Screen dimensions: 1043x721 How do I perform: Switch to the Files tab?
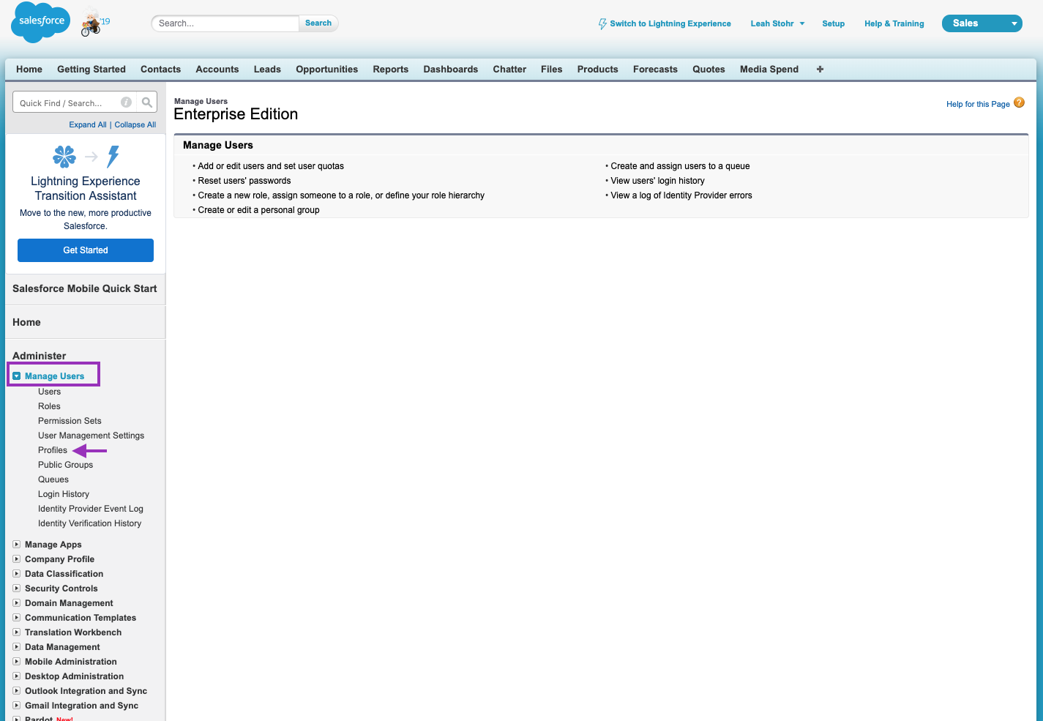[552, 69]
